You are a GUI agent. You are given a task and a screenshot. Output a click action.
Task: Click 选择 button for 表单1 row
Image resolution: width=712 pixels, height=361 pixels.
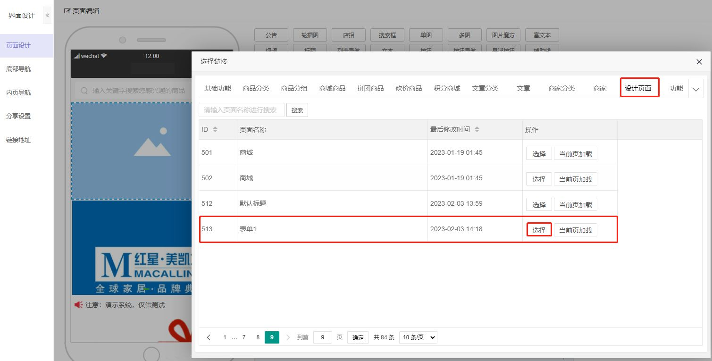pos(539,230)
